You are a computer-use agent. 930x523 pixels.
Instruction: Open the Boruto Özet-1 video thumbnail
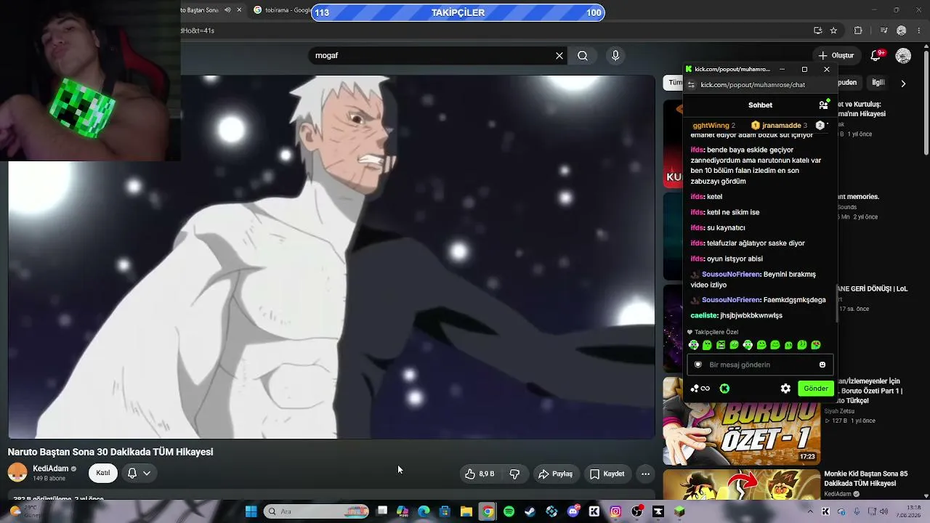coord(742,421)
